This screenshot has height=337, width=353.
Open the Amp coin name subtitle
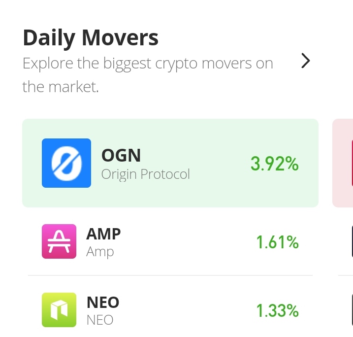[x=100, y=252]
